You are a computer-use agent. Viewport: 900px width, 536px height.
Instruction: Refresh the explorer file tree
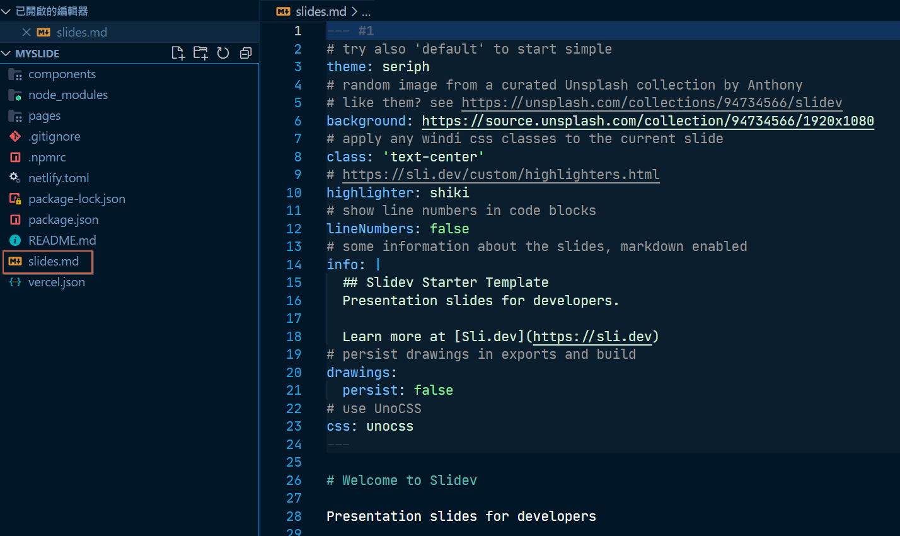pyautogui.click(x=223, y=53)
